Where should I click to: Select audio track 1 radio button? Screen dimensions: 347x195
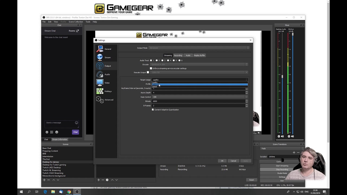tap(151, 60)
